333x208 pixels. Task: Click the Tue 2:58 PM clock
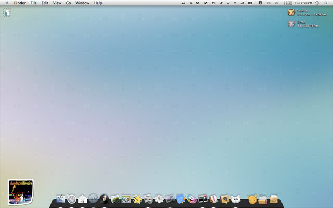[303, 3]
